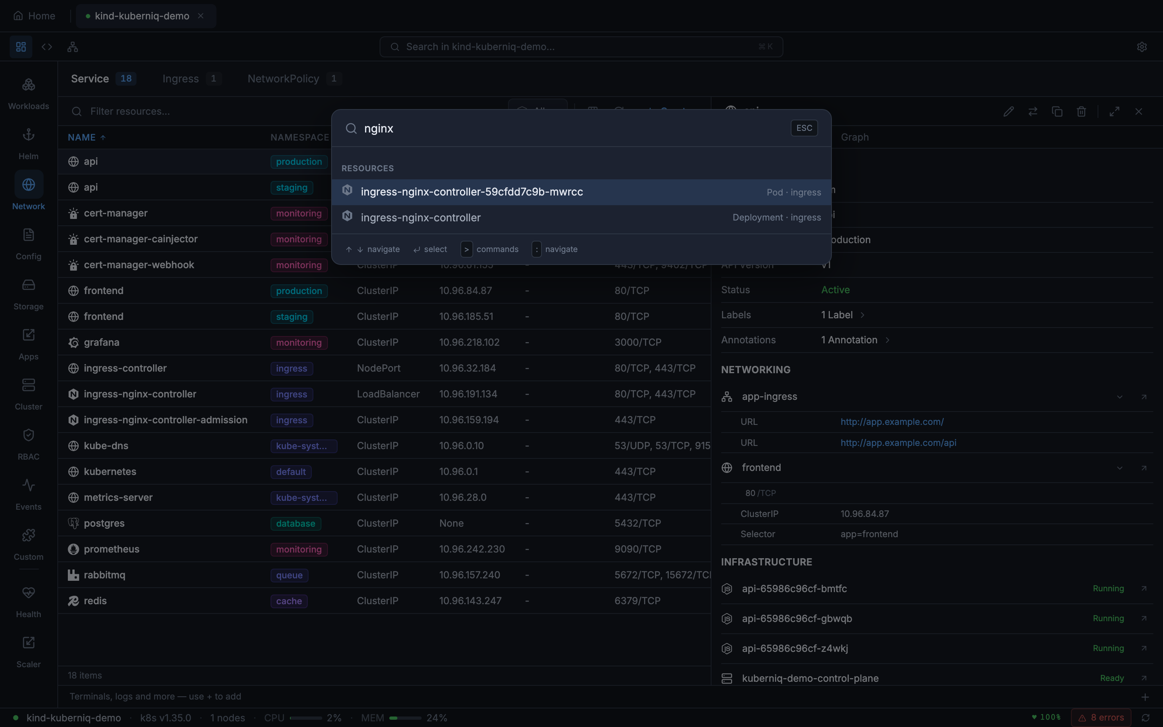The height and width of the screenshot is (727, 1163).
Task: Expand the 1 Label disclosure
Action: click(x=863, y=315)
